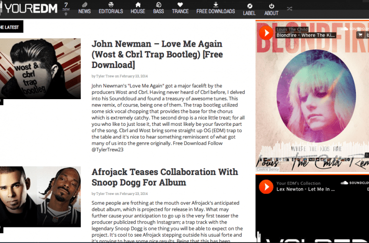Play the Lex Newton track
369x243 pixels.
(266, 186)
